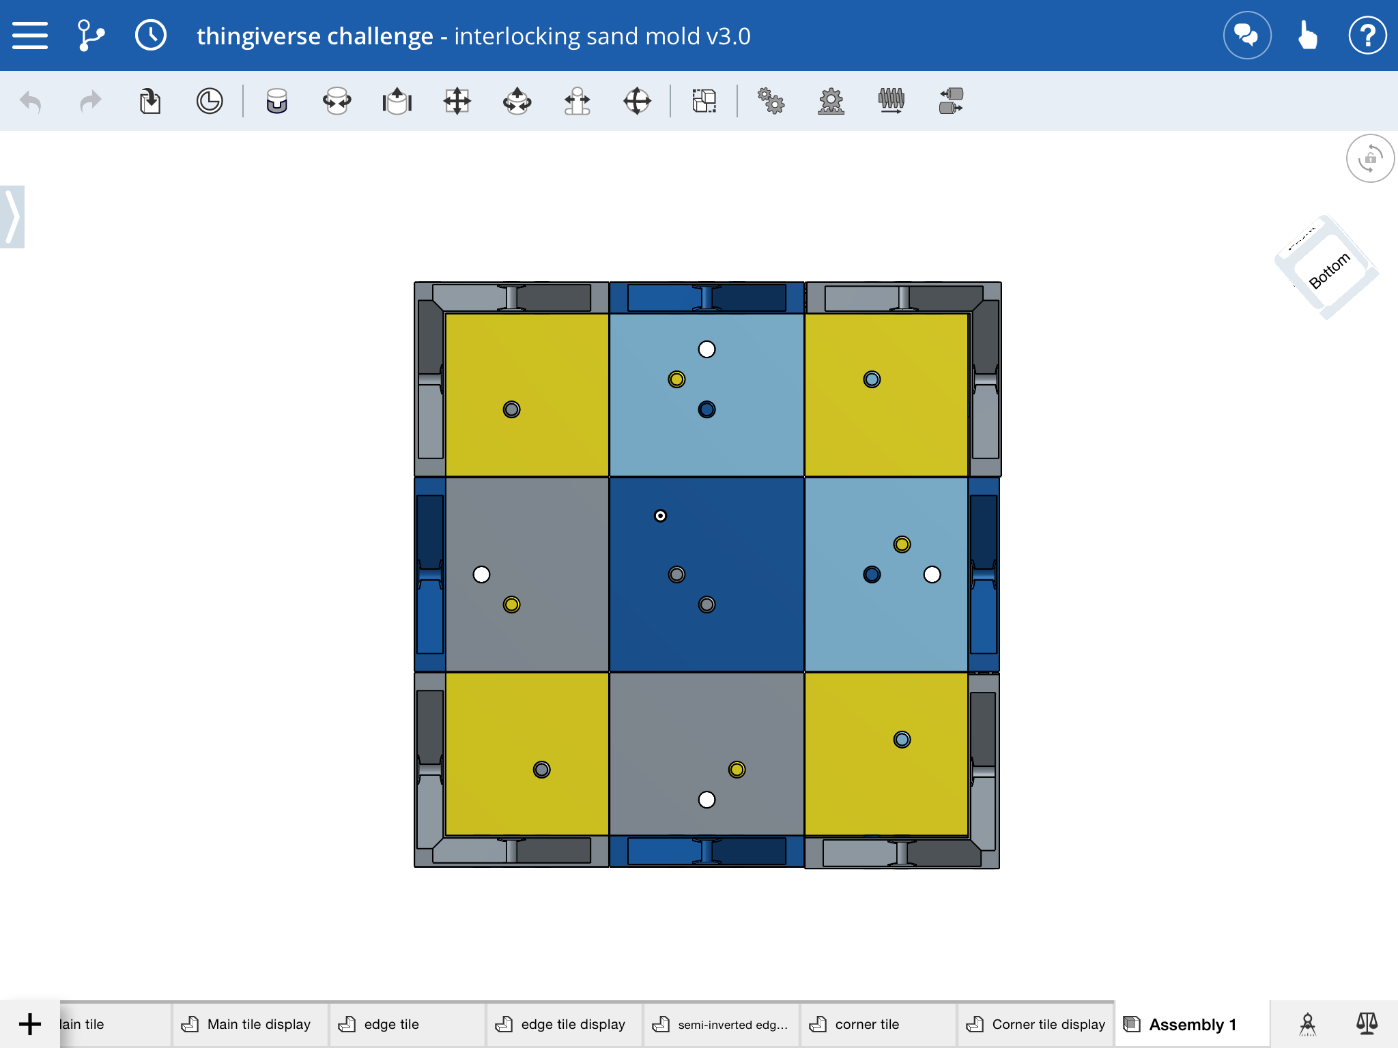Click the Bottom face of view cube

tap(1329, 270)
